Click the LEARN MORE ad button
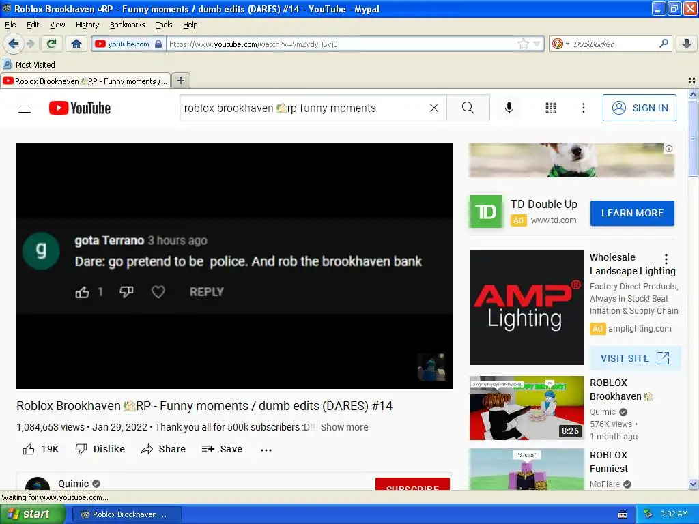 pyautogui.click(x=632, y=213)
